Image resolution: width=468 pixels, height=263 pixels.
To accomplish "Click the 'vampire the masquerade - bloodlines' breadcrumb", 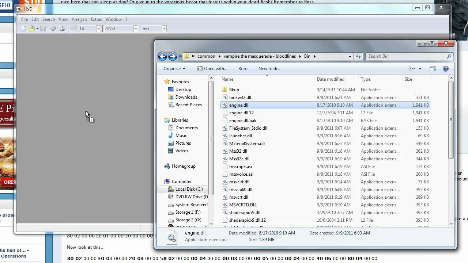I will pyautogui.click(x=260, y=56).
